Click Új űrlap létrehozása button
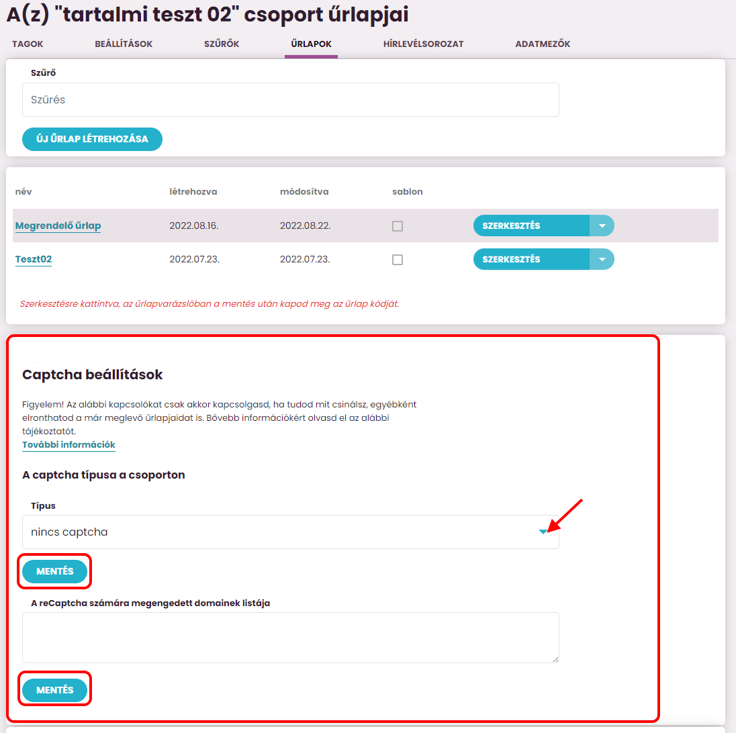 [92, 139]
